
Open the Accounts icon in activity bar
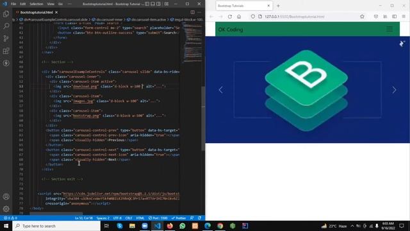point(6,197)
